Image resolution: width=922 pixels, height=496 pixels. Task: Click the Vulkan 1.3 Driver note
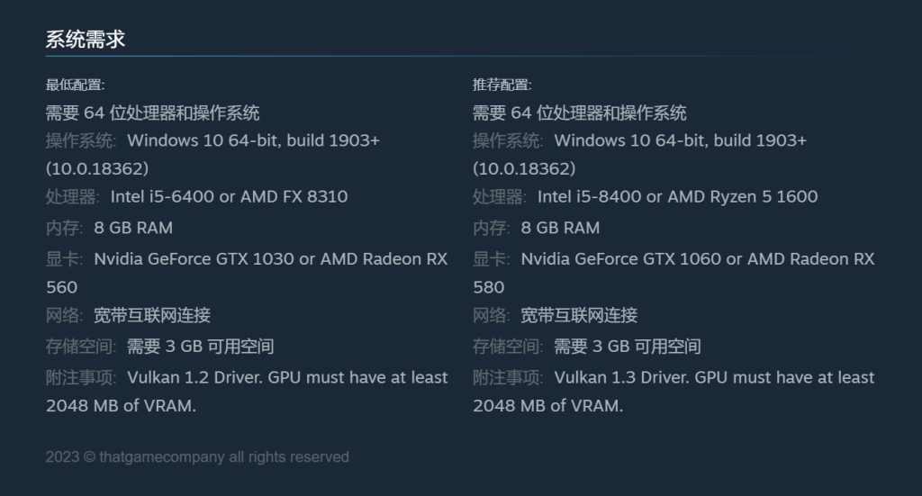(713, 377)
